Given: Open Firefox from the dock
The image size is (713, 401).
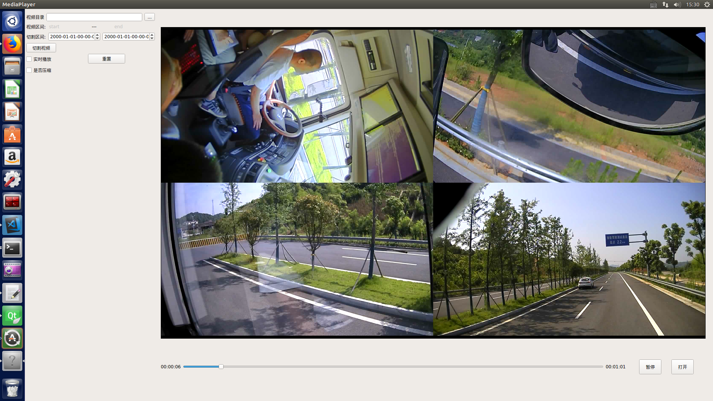Looking at the screenshot, I should pyautogui.click(x=12, y=44).
